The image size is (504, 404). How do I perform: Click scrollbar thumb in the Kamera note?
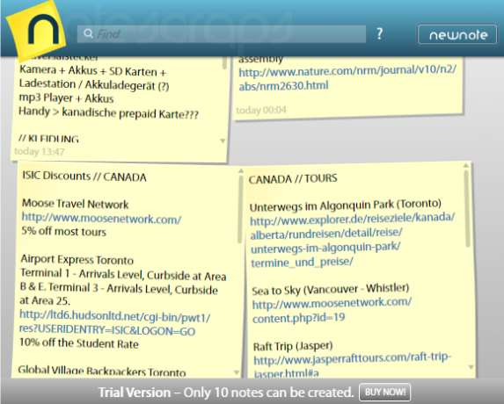[x=224, y=62]
